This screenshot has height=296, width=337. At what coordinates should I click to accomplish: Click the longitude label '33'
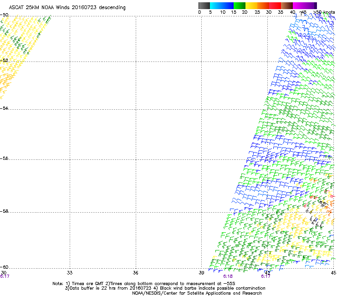pos(70,273)
